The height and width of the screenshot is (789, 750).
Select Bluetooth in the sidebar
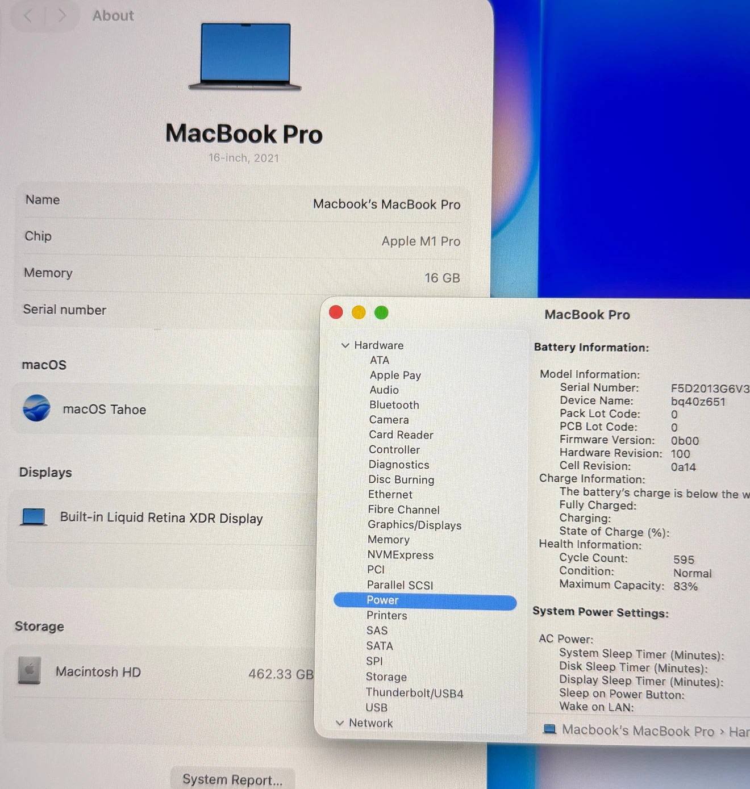tap(394, 404)
